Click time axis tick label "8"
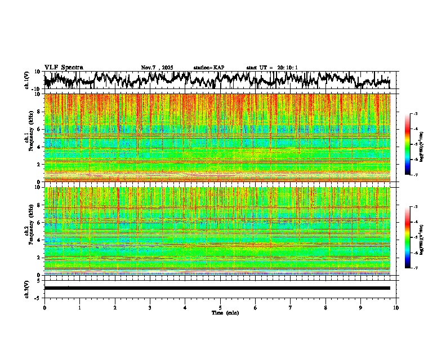The width and height of the screenshot is (446, 345). [325, 308]
